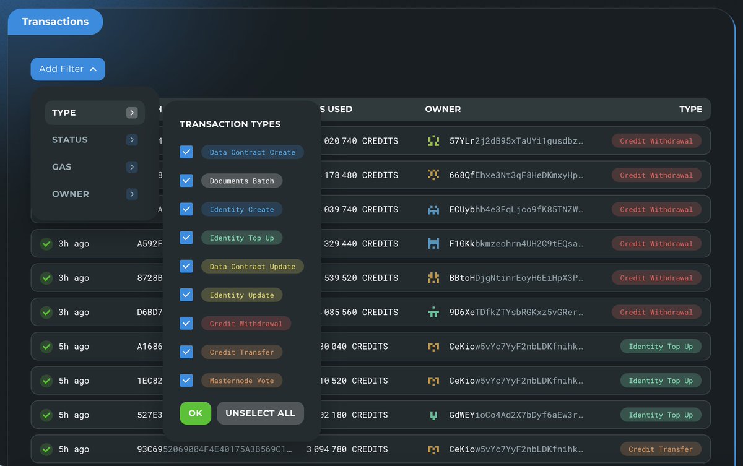This screenshot has height=466, width=743.
Task: Click the identicon beside owner 57YLr address
Action: click(x=434, y=140)
